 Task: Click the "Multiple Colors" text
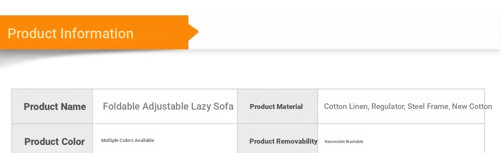pyautogui.click(x=117, y=141)
